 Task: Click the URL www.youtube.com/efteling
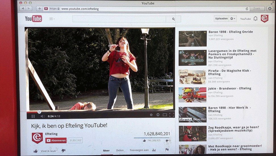[80, 9]
